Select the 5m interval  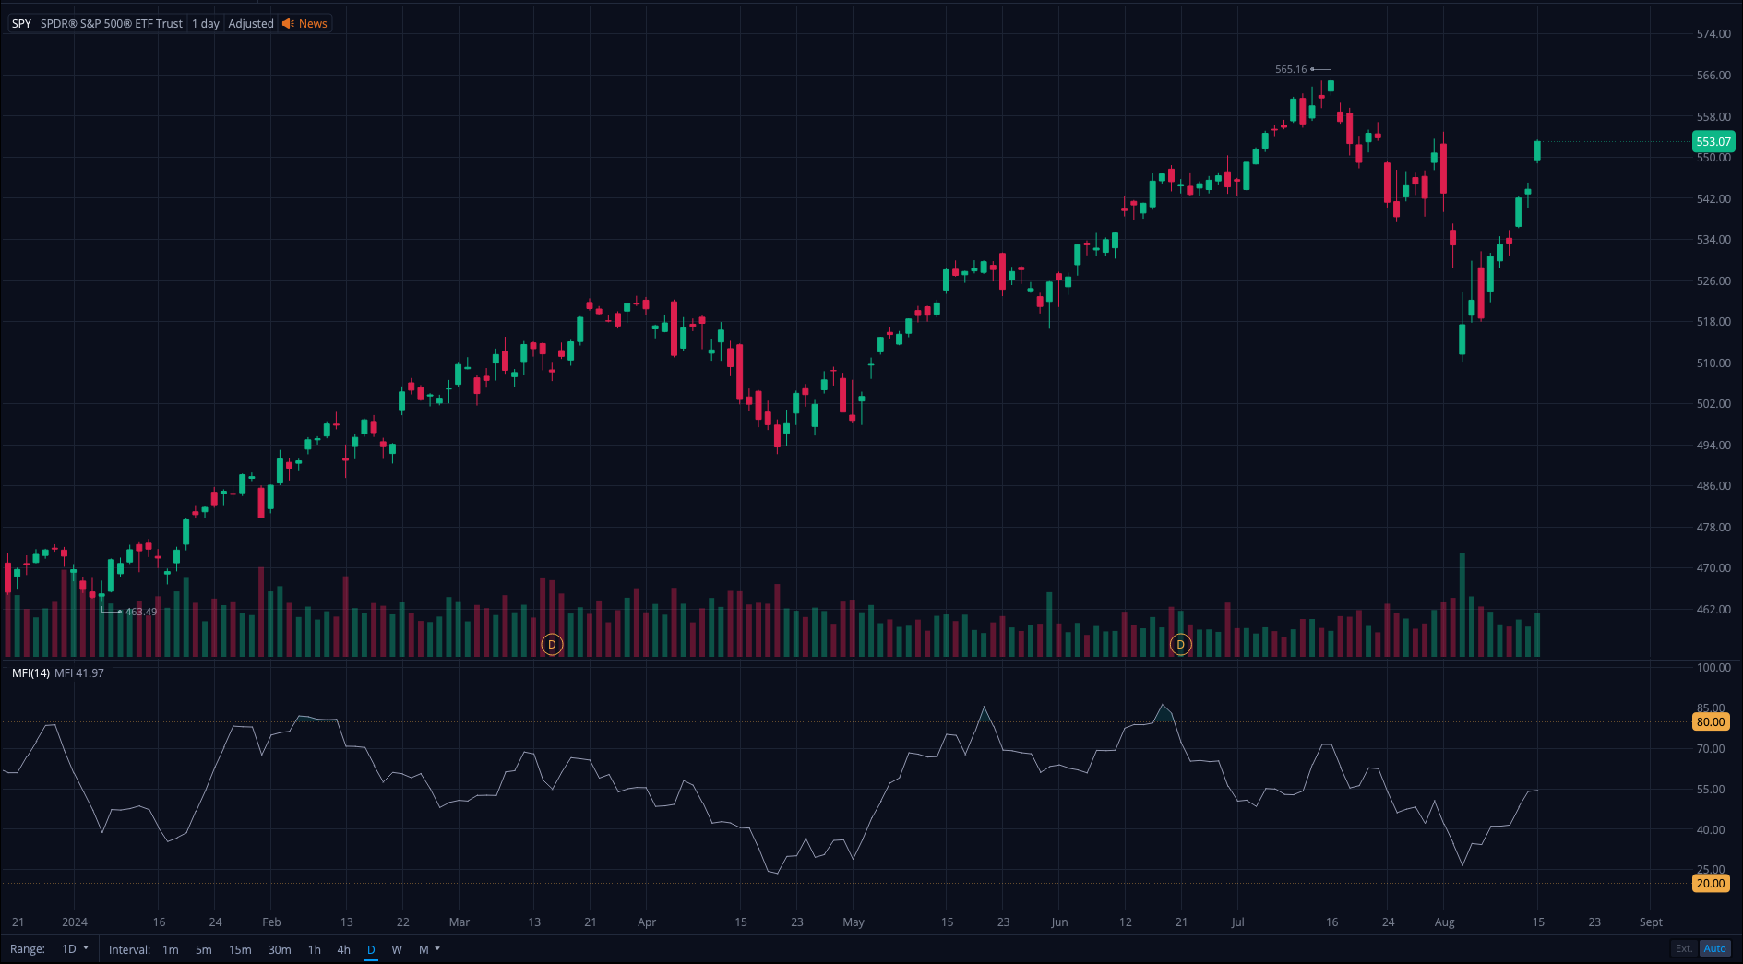click(203, 949)
